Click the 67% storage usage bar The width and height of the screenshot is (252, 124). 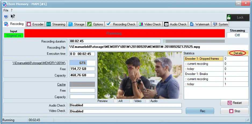click(82, 63)
